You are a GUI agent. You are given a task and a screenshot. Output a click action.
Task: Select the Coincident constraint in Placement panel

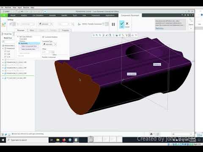click(23, 39)
